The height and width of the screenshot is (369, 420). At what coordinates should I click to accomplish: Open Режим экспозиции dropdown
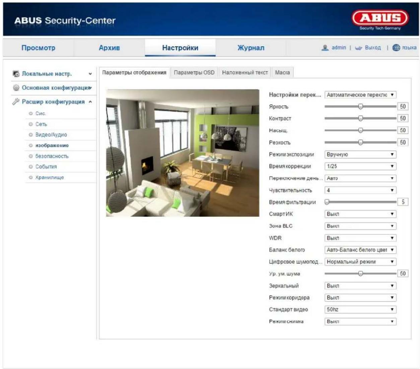pos(360,155)
